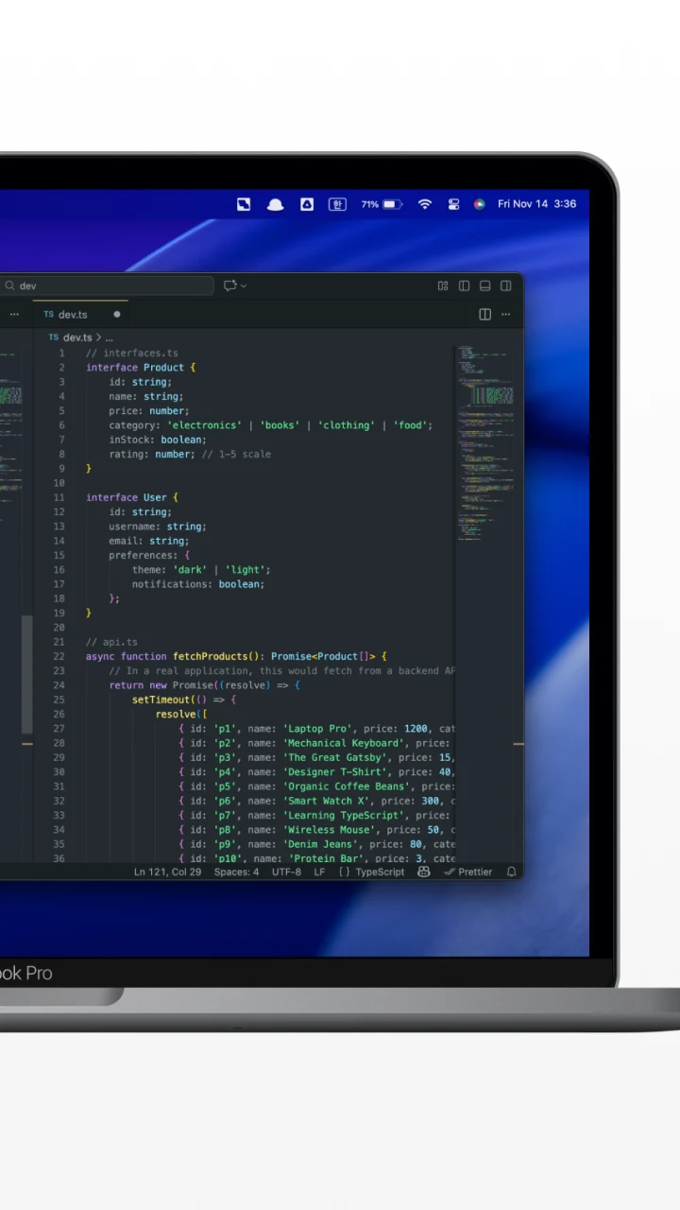Toggle the Secondary Side Bar layout icon

point(506,285)
